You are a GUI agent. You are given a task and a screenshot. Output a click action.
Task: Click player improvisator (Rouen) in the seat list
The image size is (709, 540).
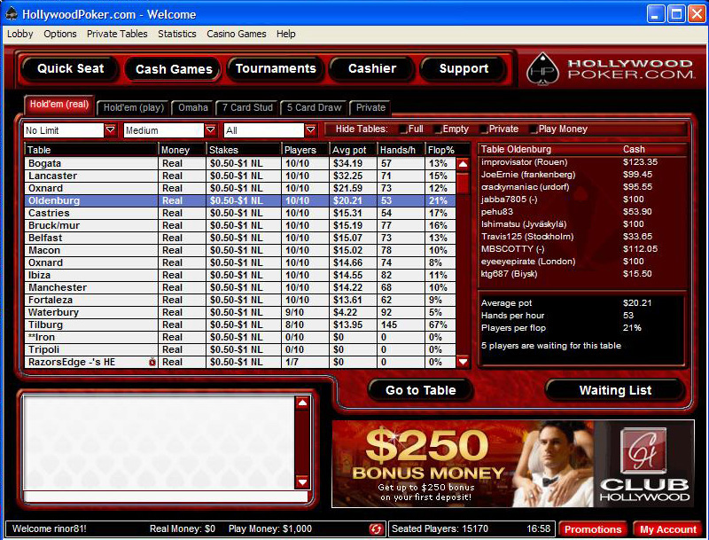[x=524, y=162]
